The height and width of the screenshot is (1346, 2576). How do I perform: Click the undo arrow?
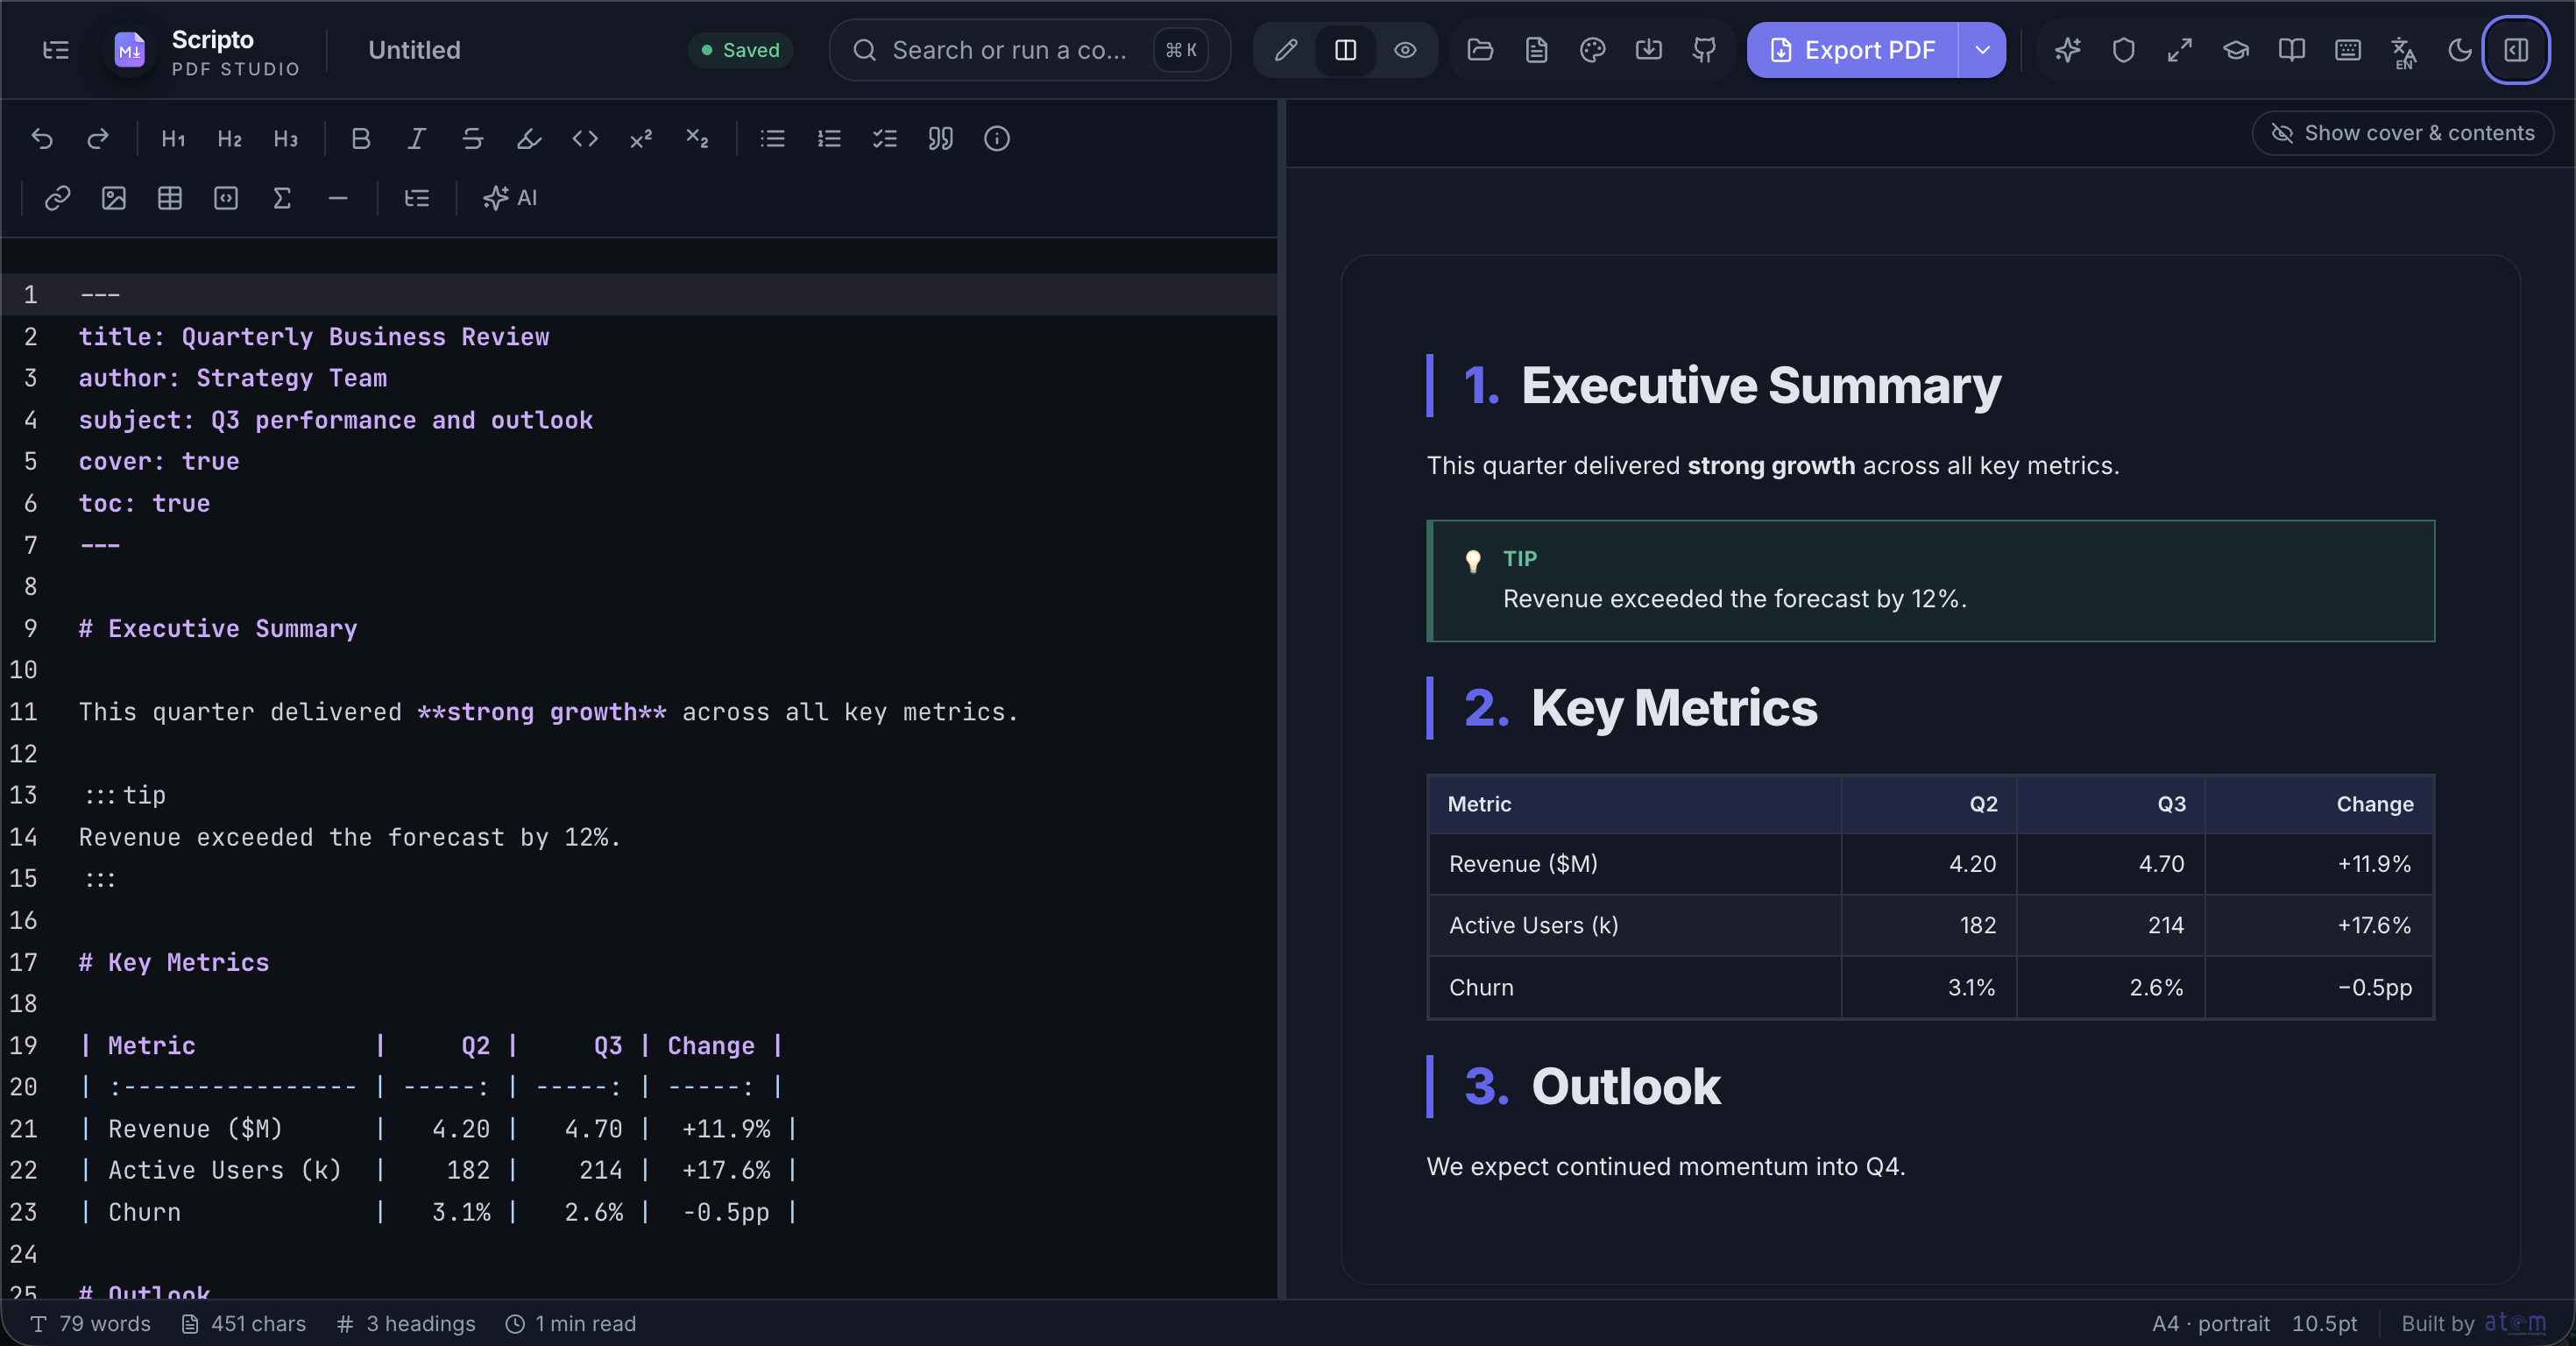42,139
